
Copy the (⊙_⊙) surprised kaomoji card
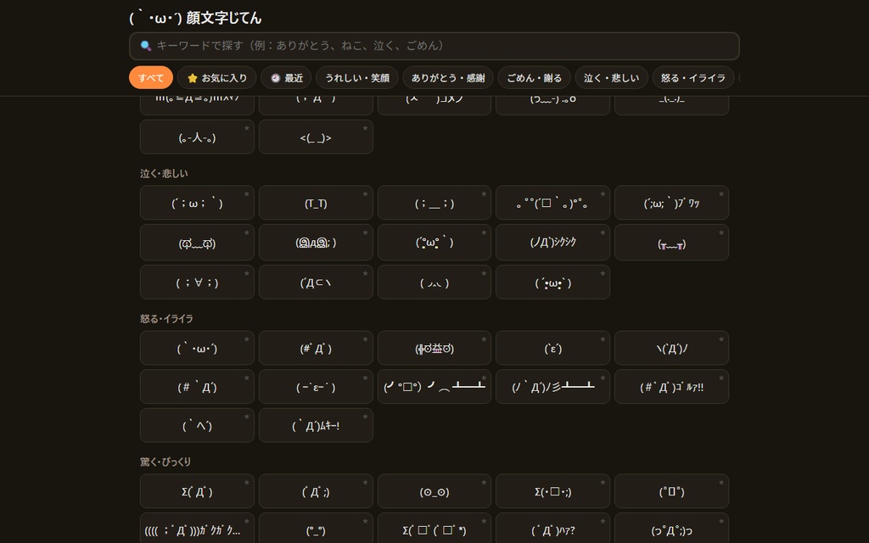click(x=434, y=491)
